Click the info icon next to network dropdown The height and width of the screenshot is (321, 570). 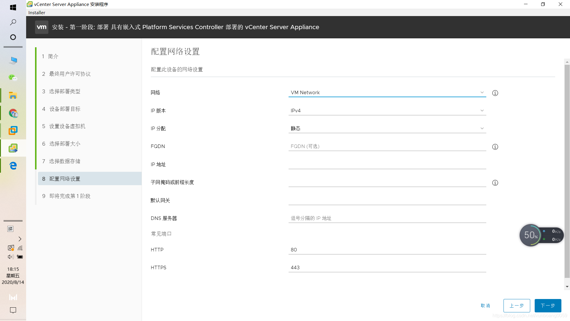[x=495, y=93]
